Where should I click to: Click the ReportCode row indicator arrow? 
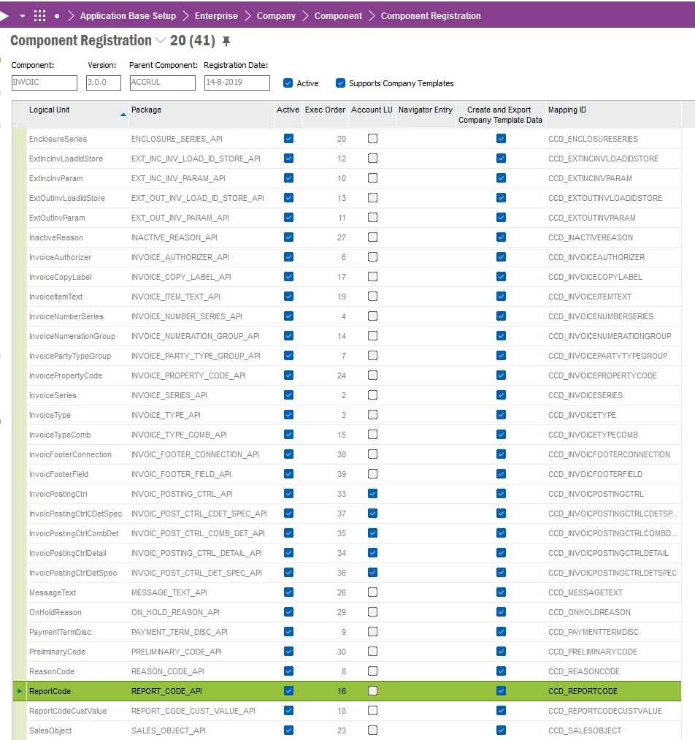(x=19, y=691)
